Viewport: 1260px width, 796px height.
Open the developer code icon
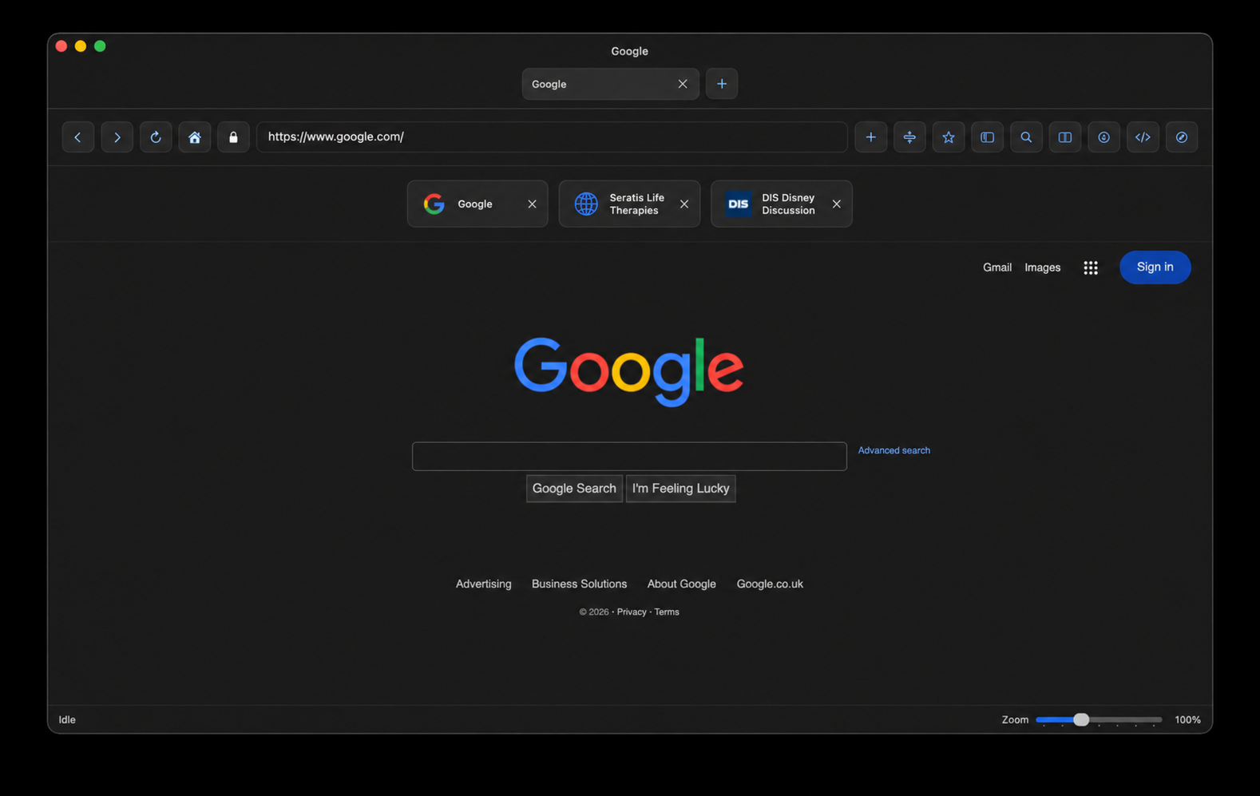1143,137
